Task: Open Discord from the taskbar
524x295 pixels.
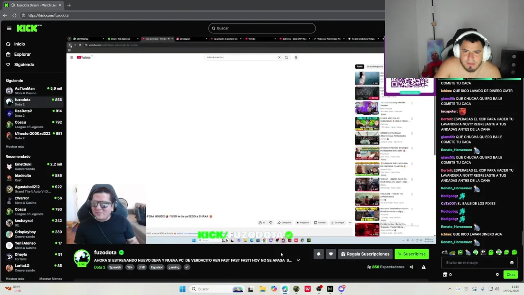Action: [x=341, y=289]
